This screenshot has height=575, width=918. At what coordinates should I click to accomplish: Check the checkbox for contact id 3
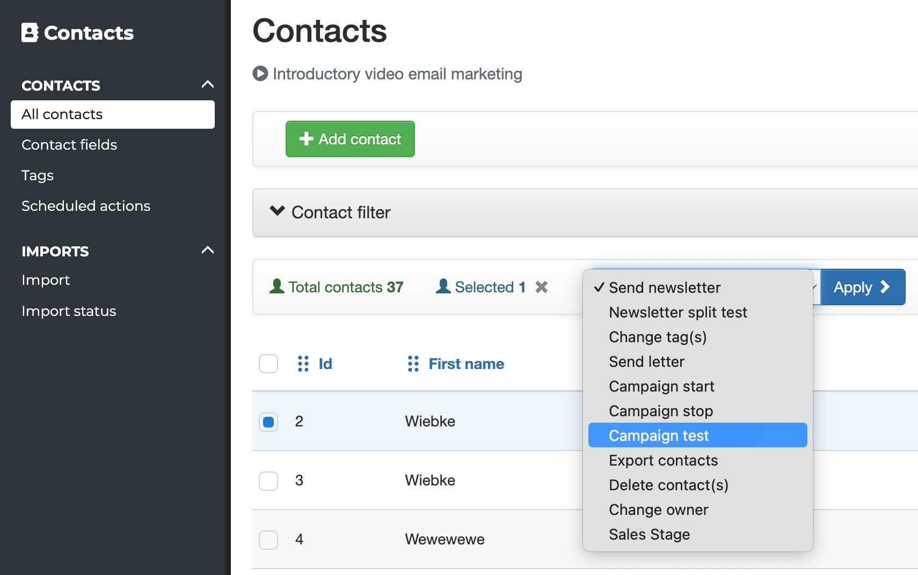pos(268,481)
